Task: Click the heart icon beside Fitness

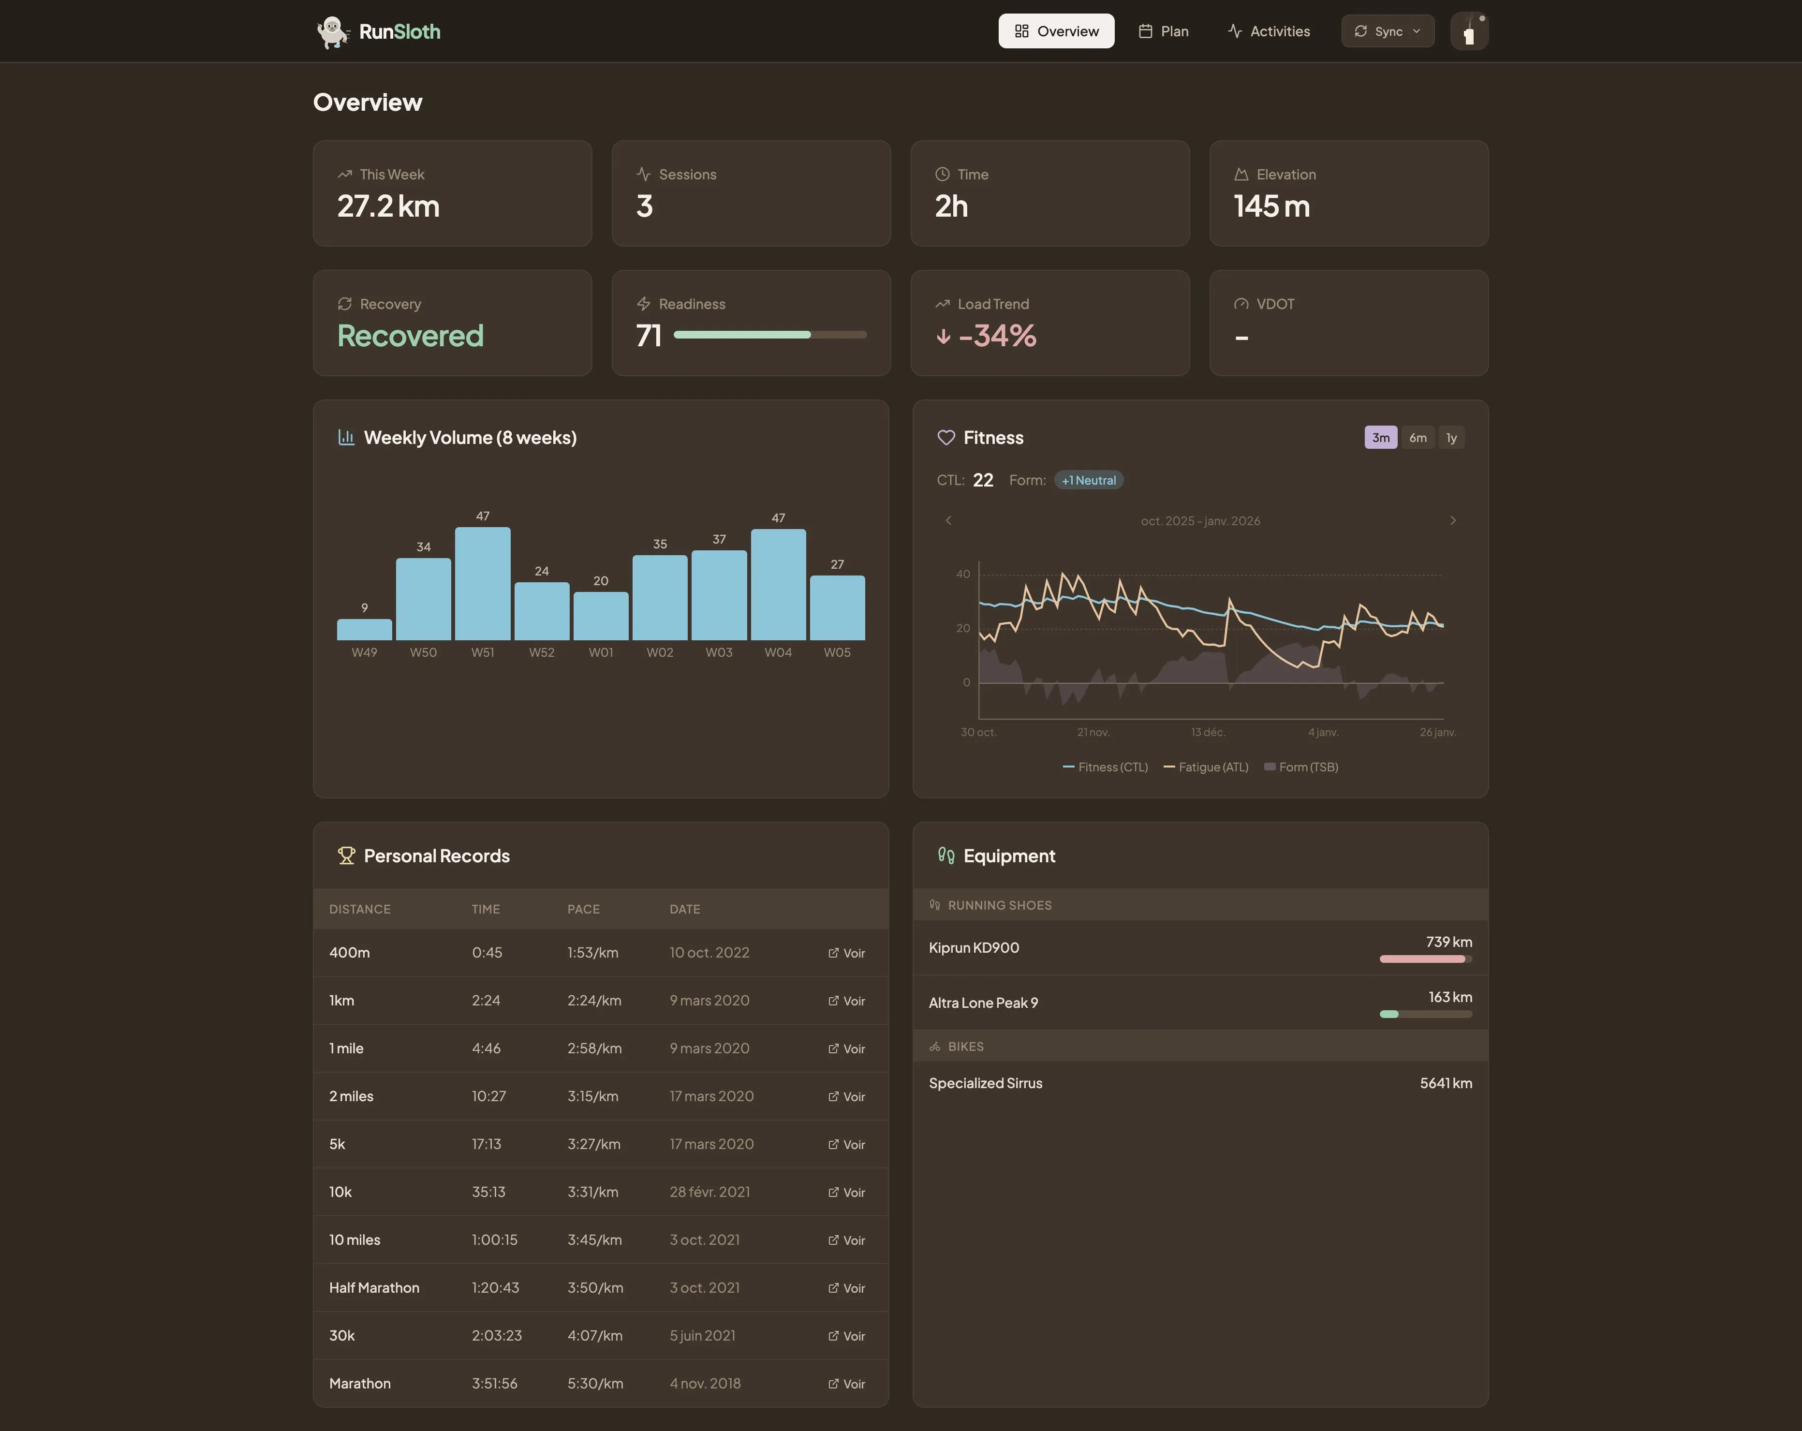Action: pos(946,437)
